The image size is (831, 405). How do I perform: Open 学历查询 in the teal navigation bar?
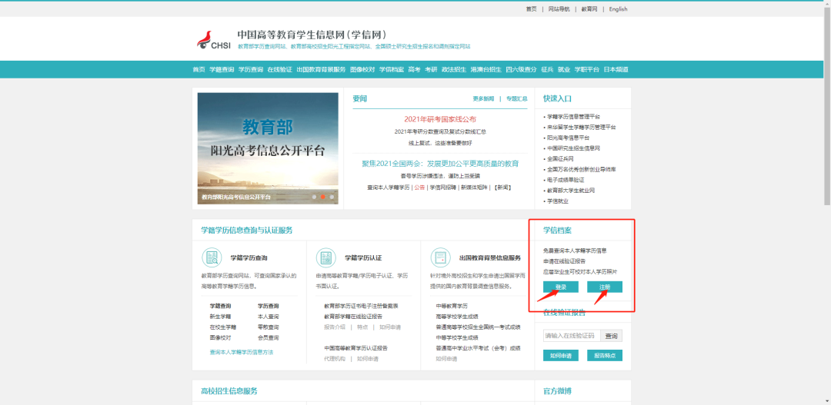point(251,69)
